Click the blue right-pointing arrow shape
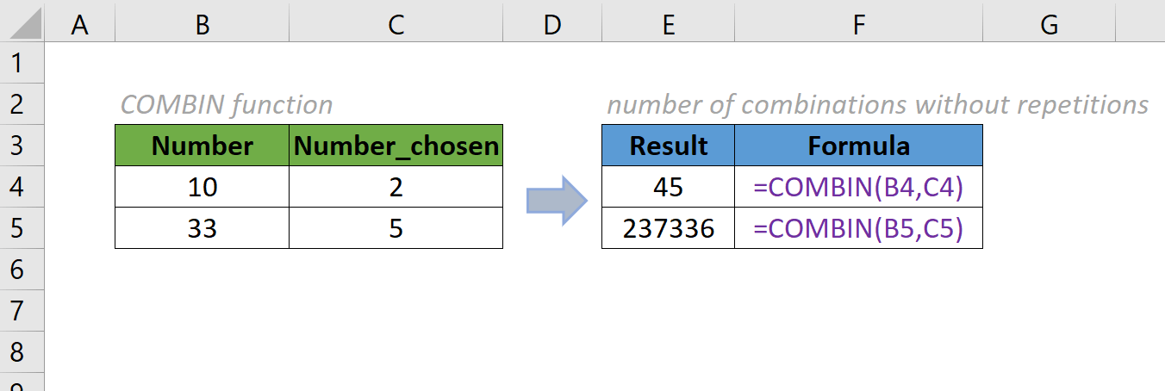1165x391 pixels. click(x=557, y=201)
